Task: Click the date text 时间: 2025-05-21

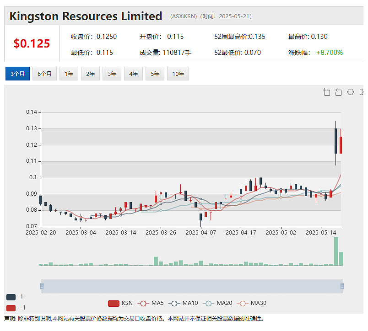Action: pos(226,16)
